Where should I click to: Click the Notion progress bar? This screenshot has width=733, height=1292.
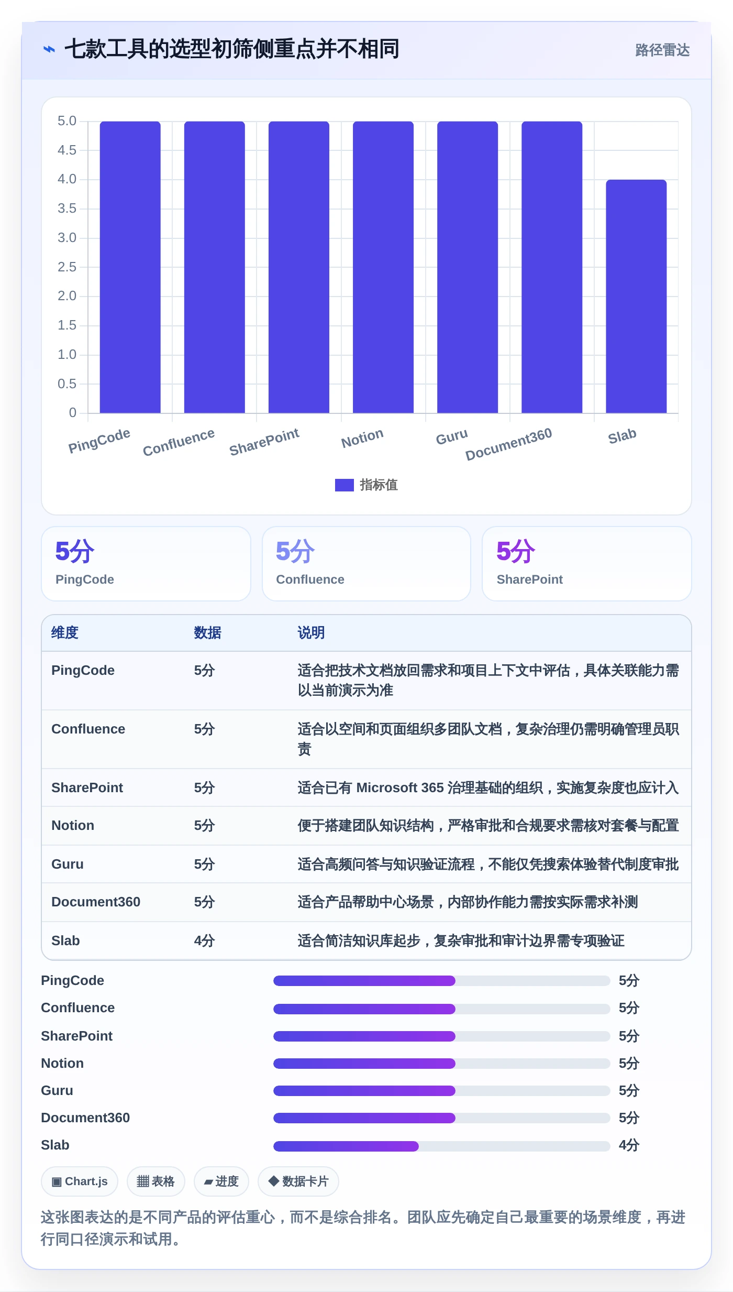point(442,1064)
